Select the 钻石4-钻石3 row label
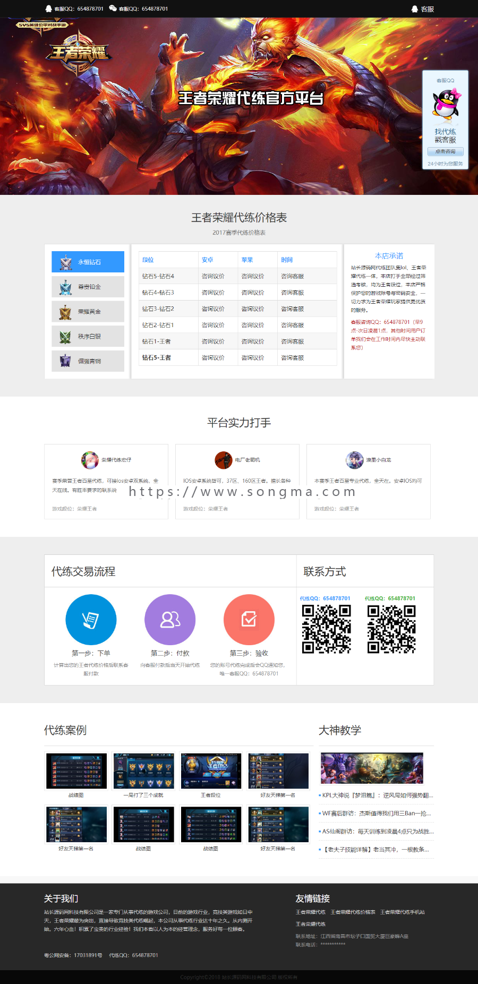The height and width of the screenshot is (984, 478). point(158,293)
